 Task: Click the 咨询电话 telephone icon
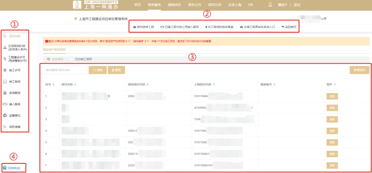4,168
